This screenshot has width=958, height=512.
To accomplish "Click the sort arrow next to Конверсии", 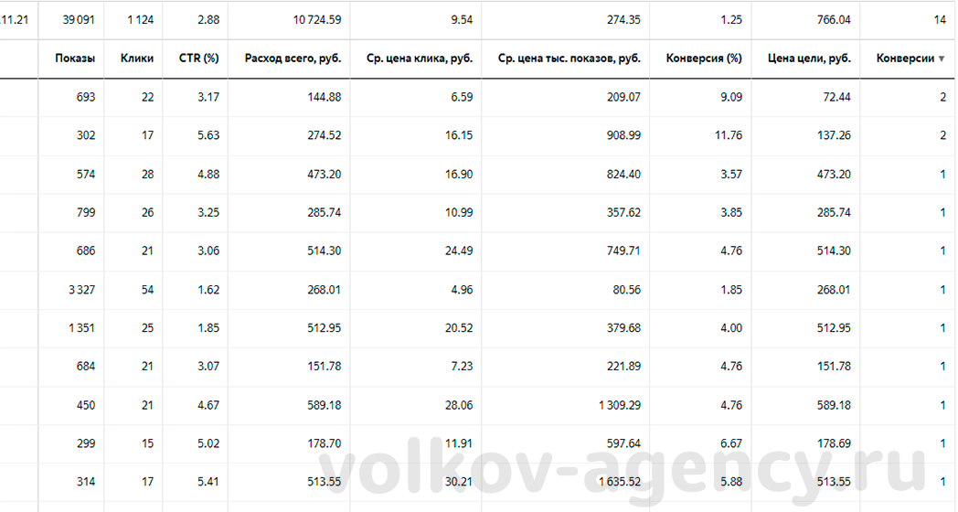I will 942,59.
